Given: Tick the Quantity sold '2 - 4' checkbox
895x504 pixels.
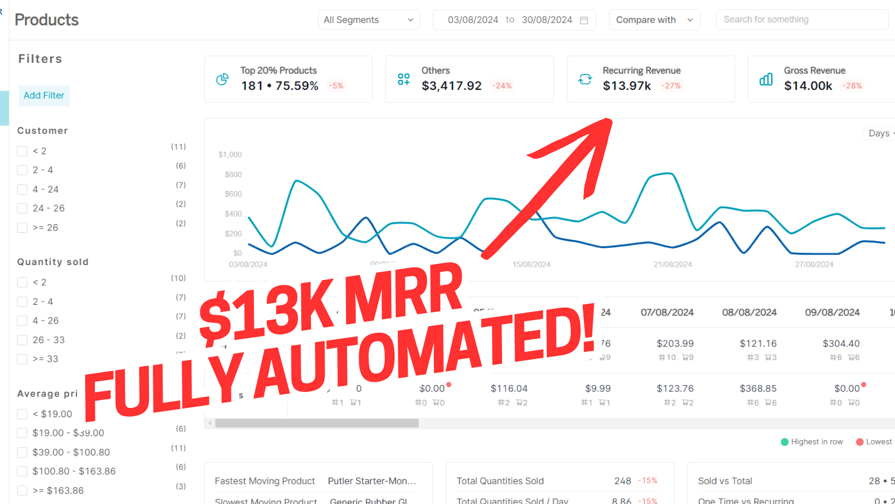Looking at the screenshot, I should 22,302.
